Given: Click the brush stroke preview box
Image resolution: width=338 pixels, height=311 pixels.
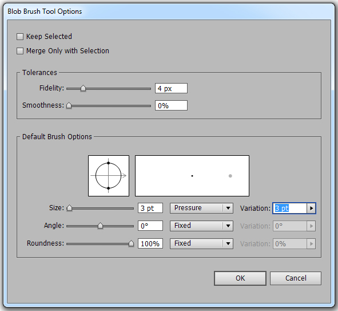Looking at the screenshot, I should (192, 176).
